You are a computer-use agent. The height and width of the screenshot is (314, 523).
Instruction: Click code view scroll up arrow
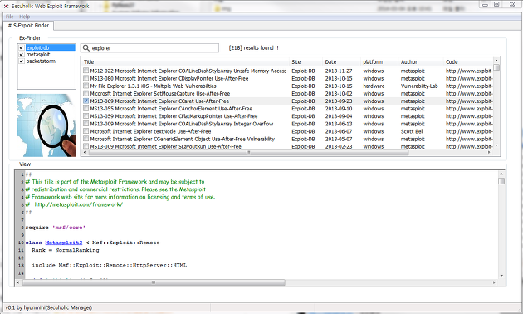501,174
